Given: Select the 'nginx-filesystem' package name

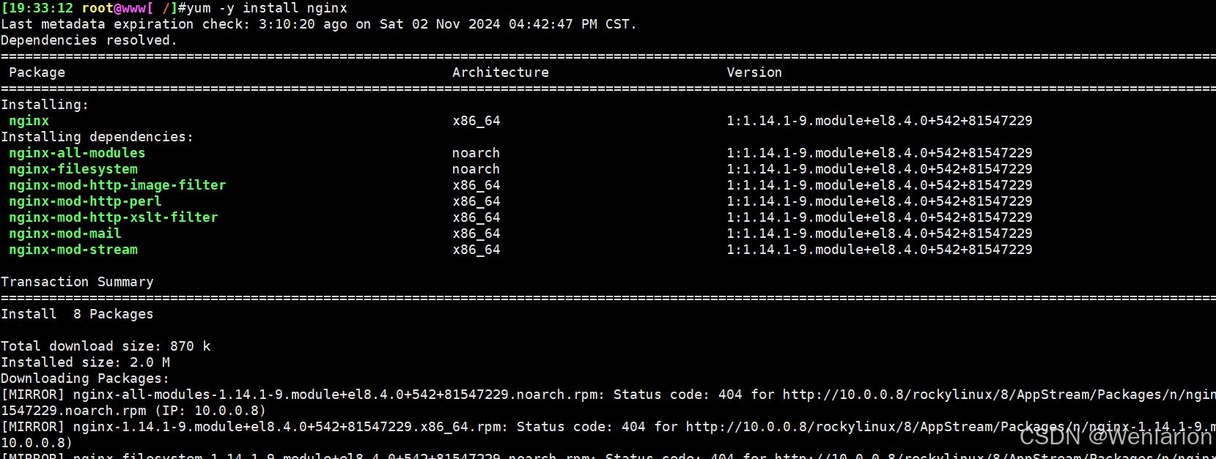Looking at the screenshot, I should pyautogui.click(x=73, y=169).
